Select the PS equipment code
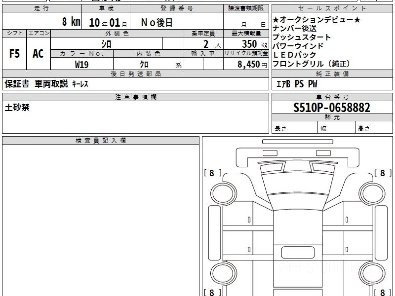The height and width of the screenshot is (296, 395). click(299, 85)
